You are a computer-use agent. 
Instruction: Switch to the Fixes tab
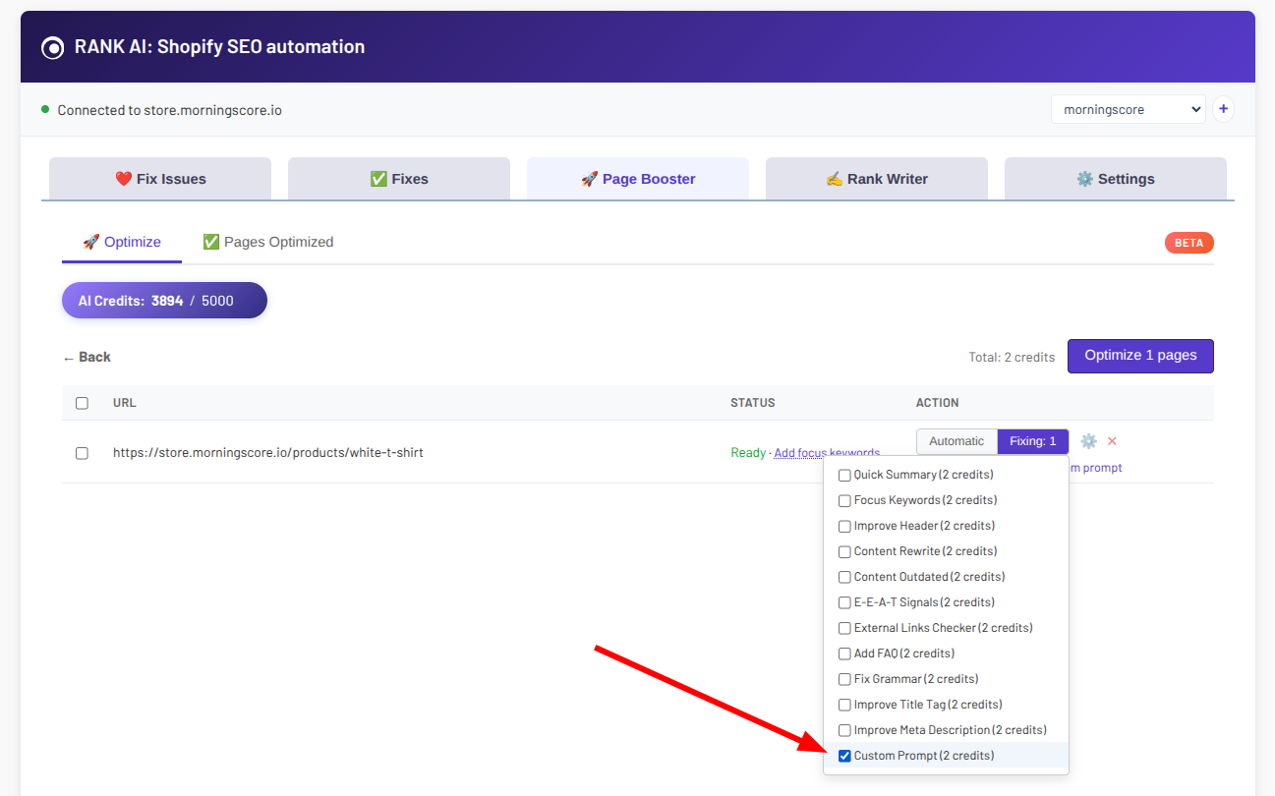point(399,179)
